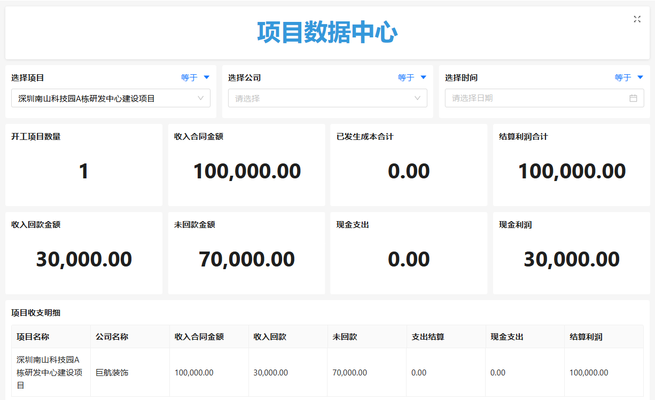Click 未回款金额 card value 70,000.00
The image size is (655, 400).
tap(247, 260)
